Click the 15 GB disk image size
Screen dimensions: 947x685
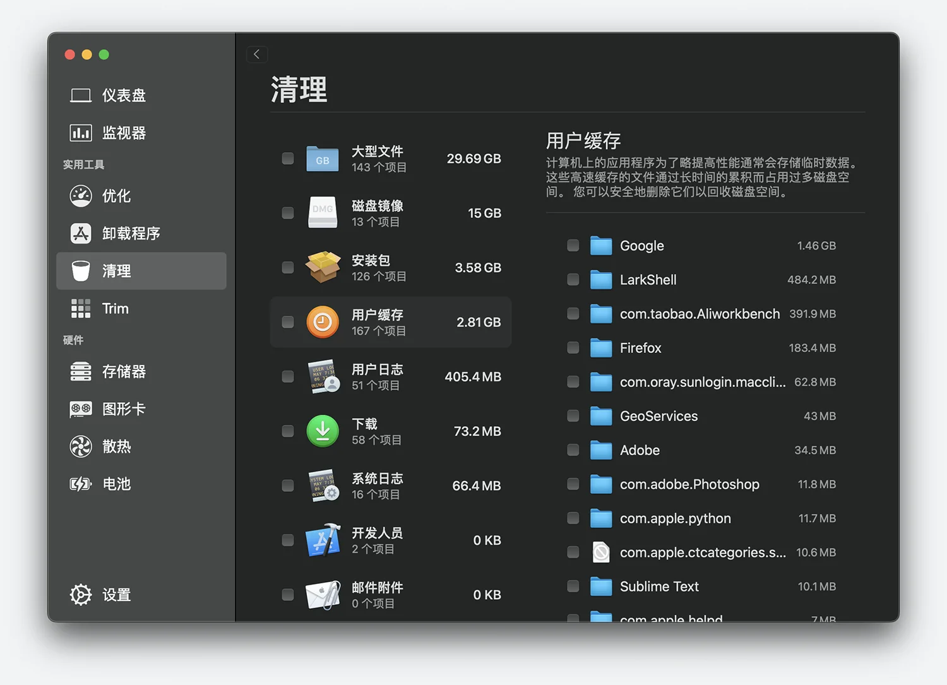(x=485, y=213)
